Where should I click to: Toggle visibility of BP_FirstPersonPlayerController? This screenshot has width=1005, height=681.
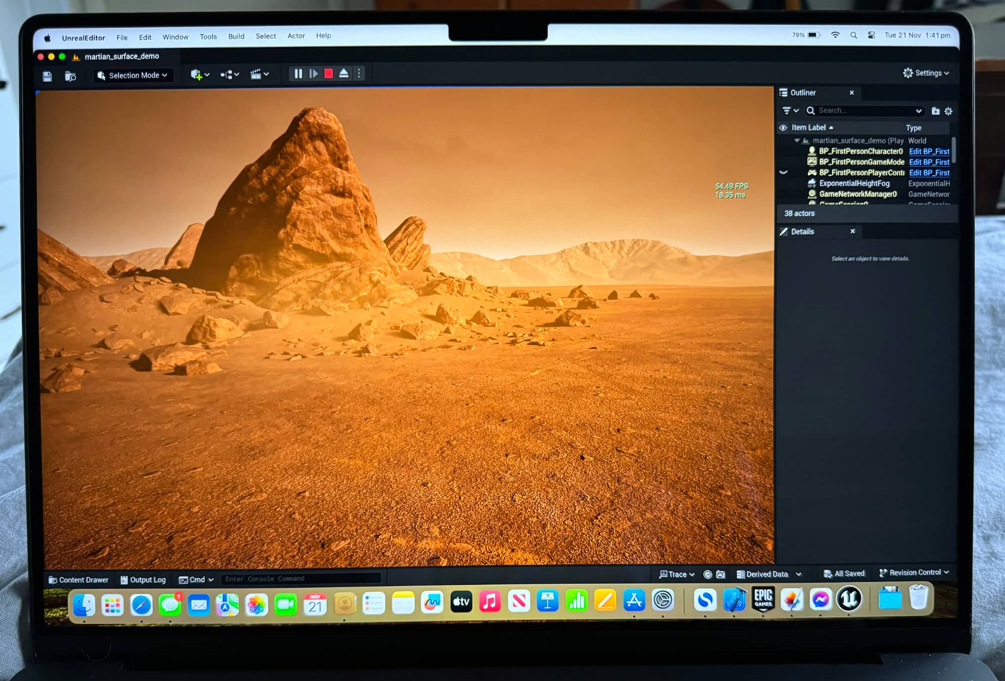783,173
